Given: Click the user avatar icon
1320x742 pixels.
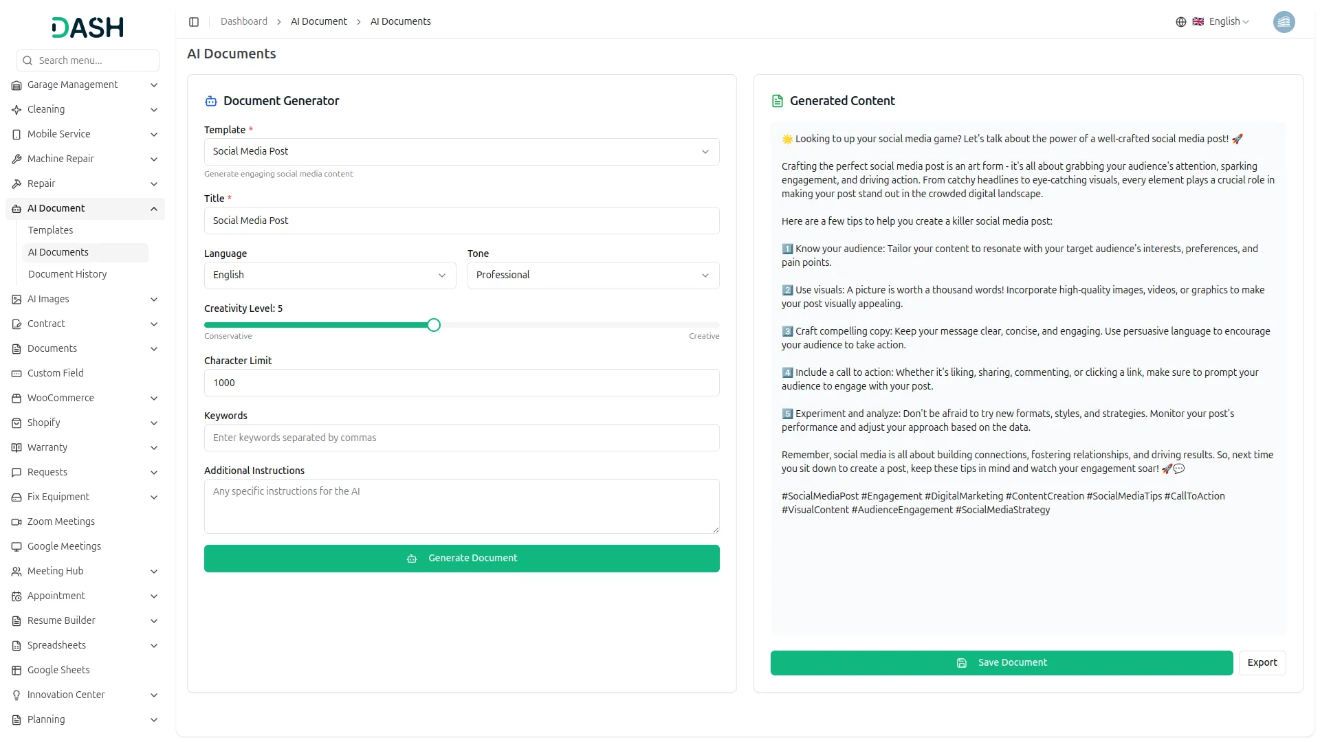Looking at the screenshot, I should [x=1284, y=22].
